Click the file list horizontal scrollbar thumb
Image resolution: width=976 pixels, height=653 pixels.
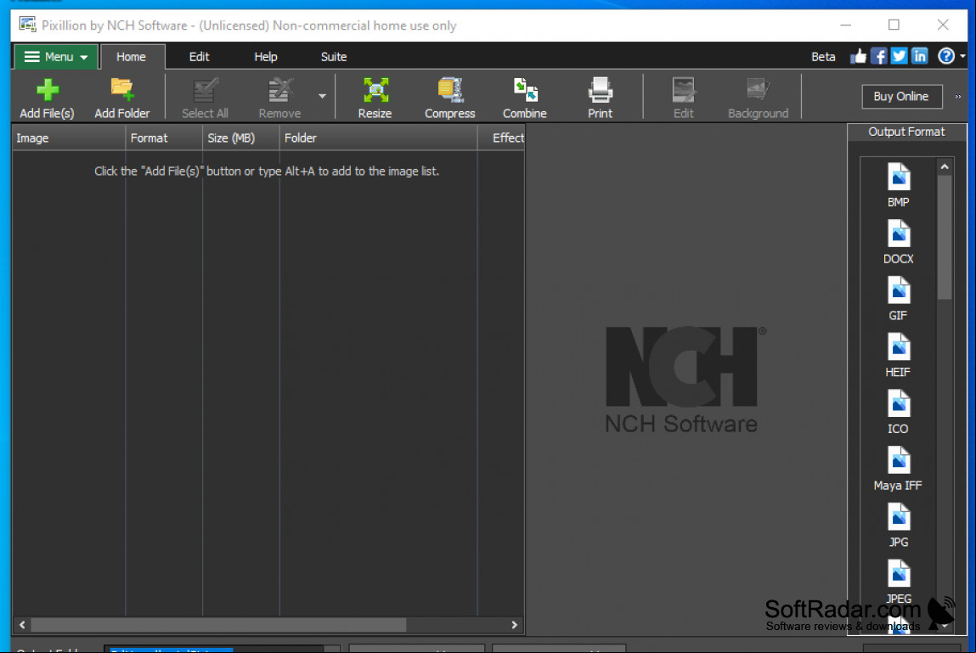(x=218, y=624)
